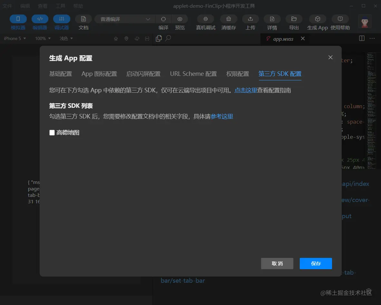381x305 pixels.
Task: Click the simulator home icon
Action: (x=116, y=38)
